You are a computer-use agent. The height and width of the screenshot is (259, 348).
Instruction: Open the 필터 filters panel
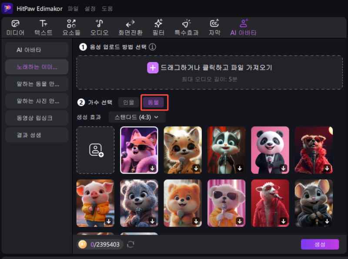pyautogui.click(x=158, y=27)
